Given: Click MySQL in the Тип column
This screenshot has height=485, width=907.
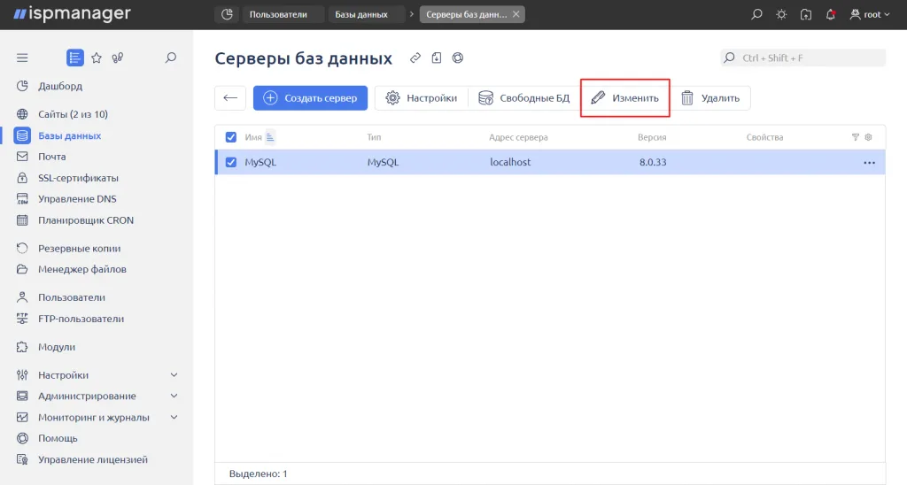Looking at the screenshot, I should point(383,163).
